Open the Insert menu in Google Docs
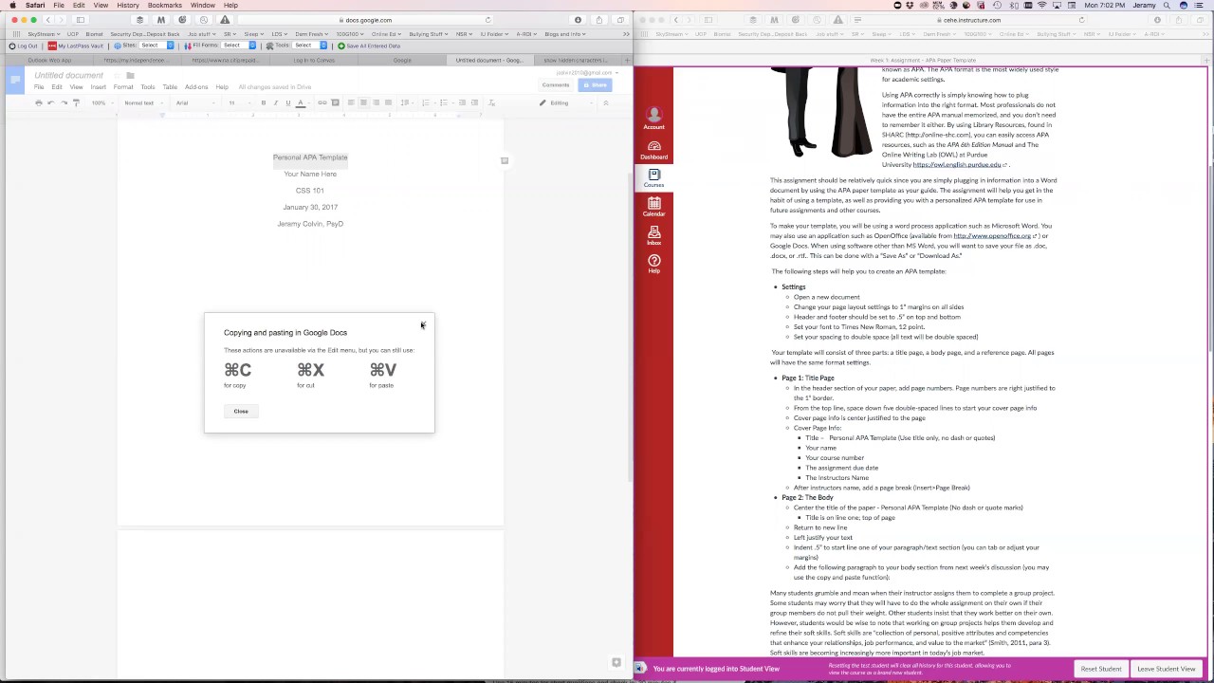The image size is (1214, 683). 98,87
